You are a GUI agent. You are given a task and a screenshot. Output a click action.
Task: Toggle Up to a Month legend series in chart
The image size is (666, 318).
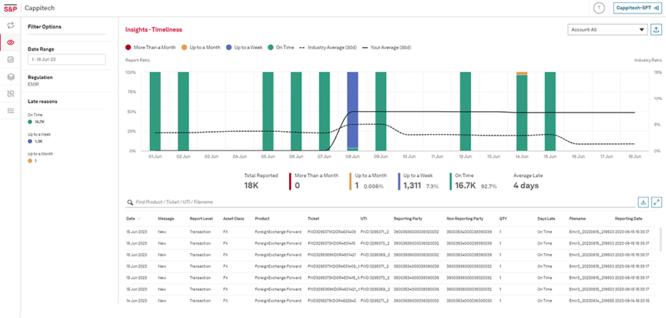pos(201,48)
